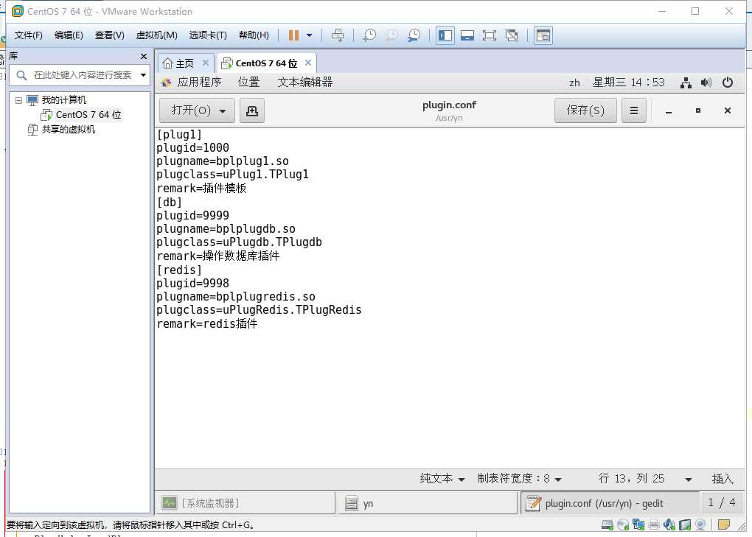Screen dimensions: 752x537
Task: Click the volume speaker icon
Action: 706,83
